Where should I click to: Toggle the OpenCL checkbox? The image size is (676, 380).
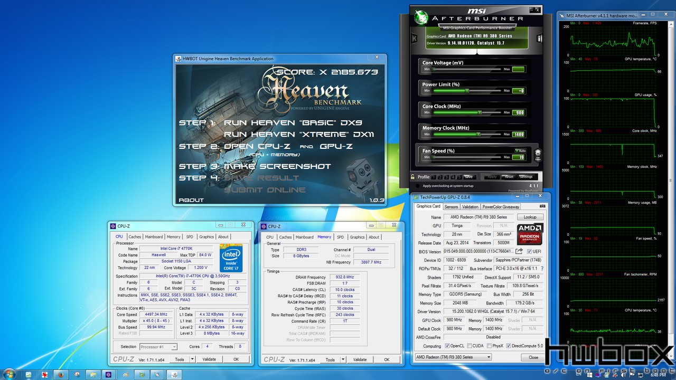pos(447,346)
